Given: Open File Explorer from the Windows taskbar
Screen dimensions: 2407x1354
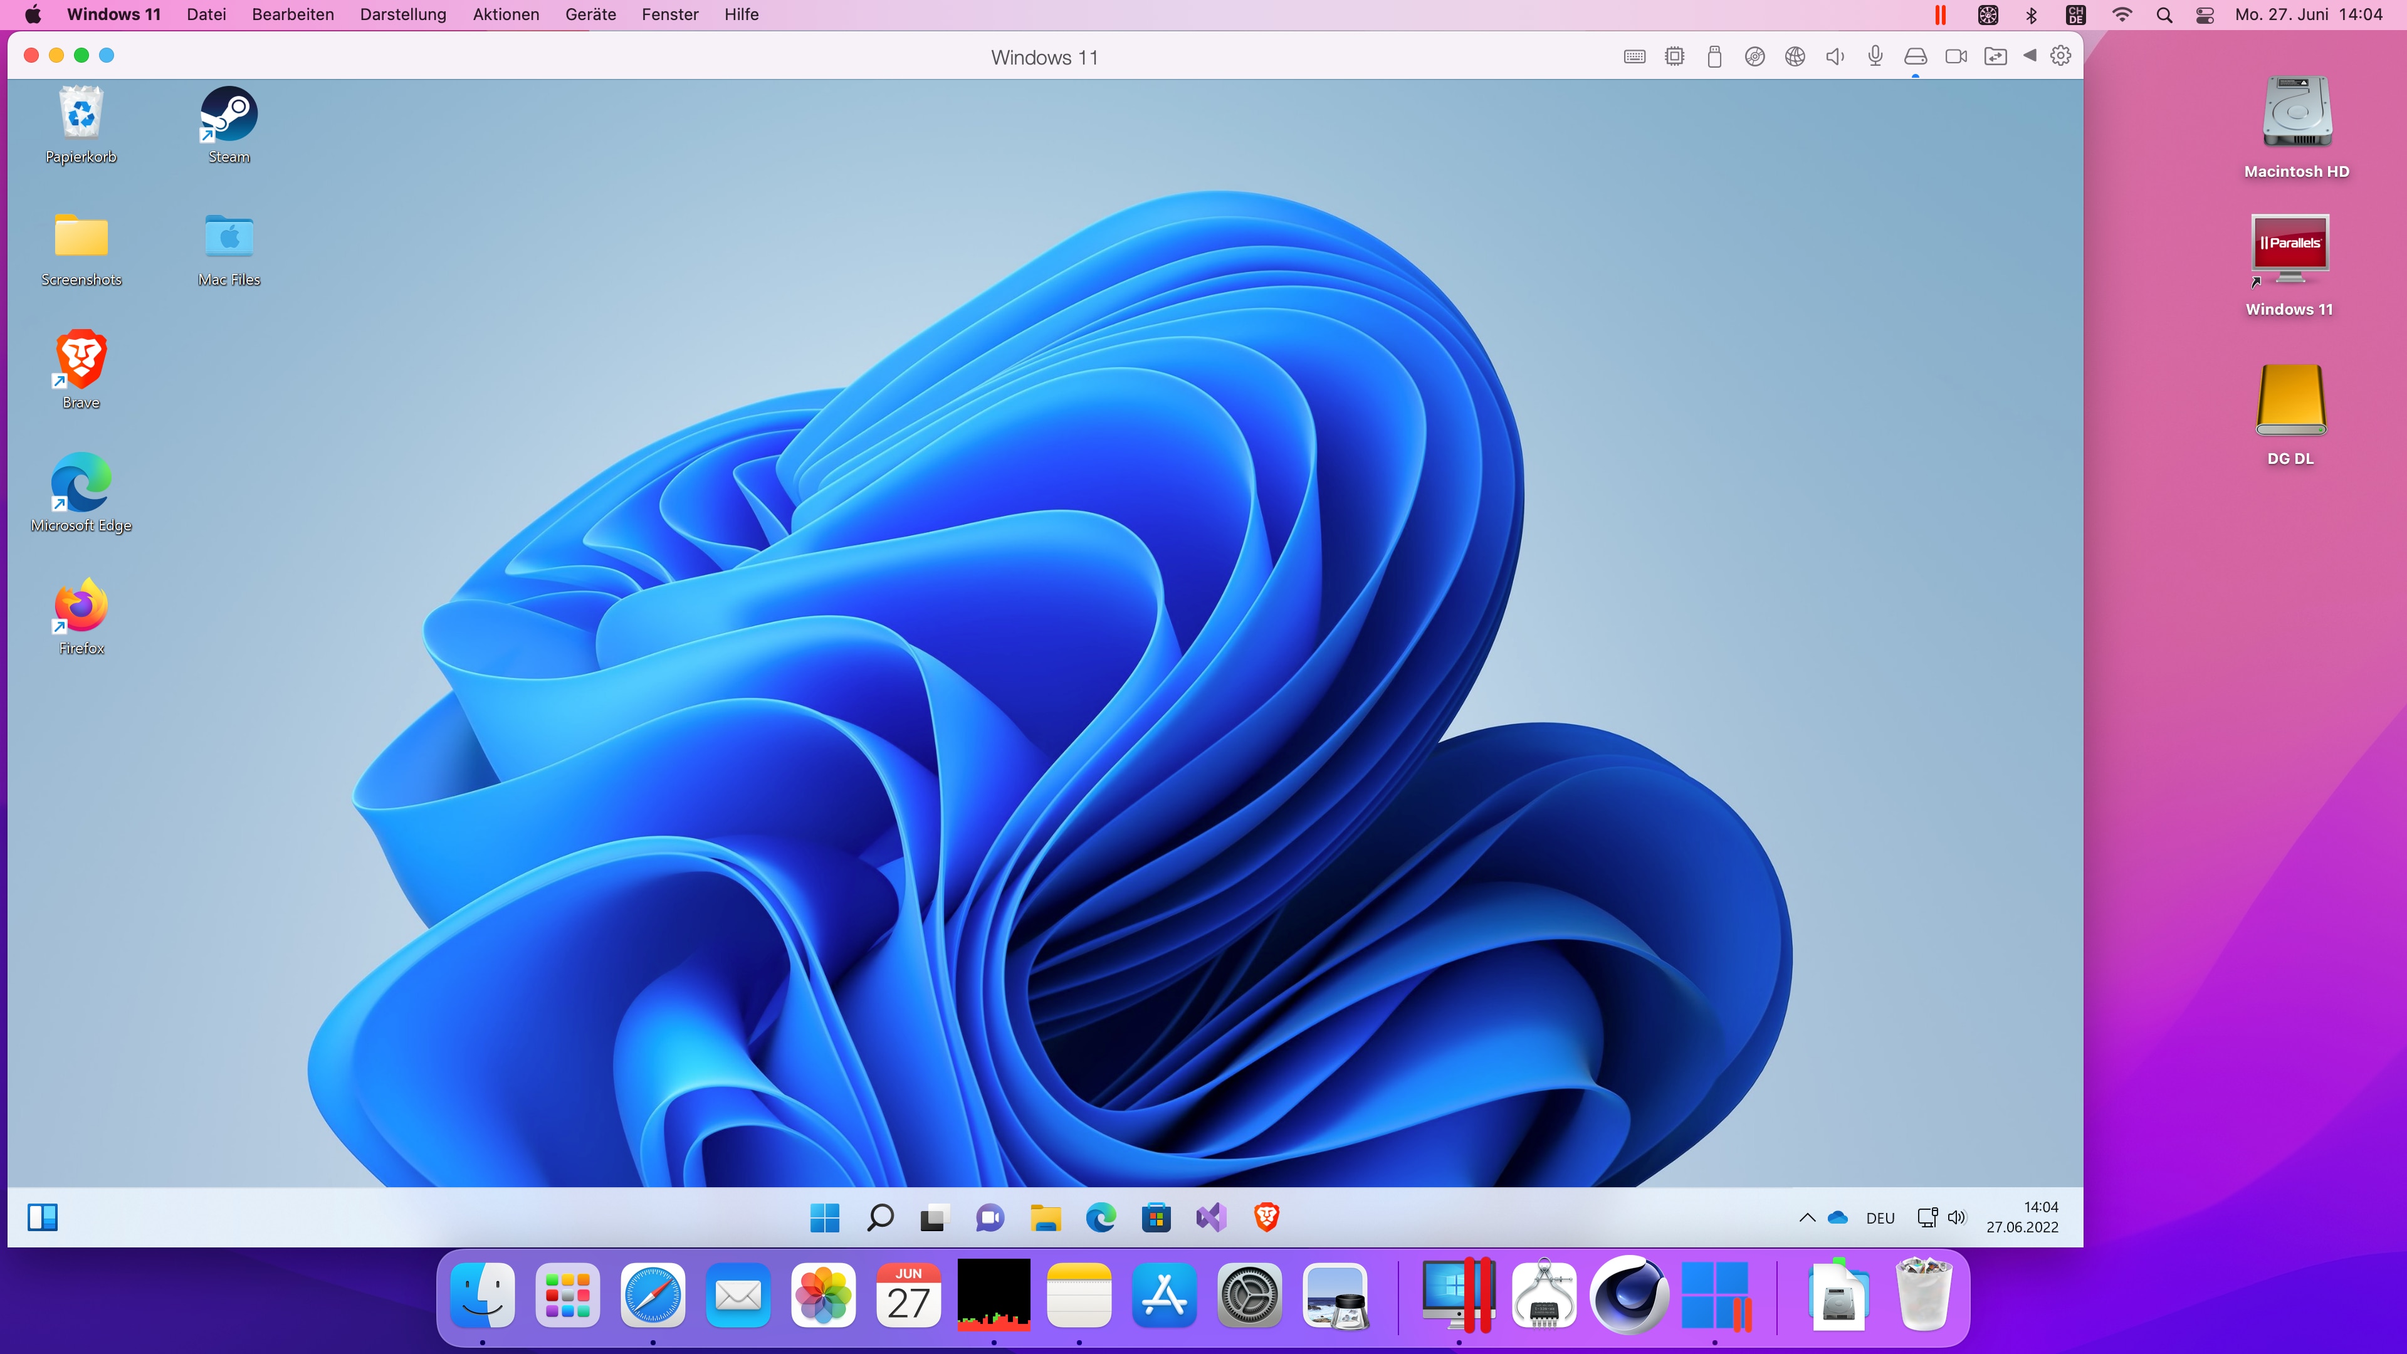Looking at the screenshot, I should coord(1046,1217).
